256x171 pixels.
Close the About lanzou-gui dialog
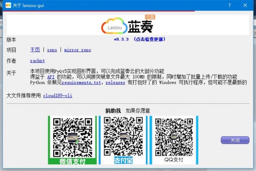point(245,5)
